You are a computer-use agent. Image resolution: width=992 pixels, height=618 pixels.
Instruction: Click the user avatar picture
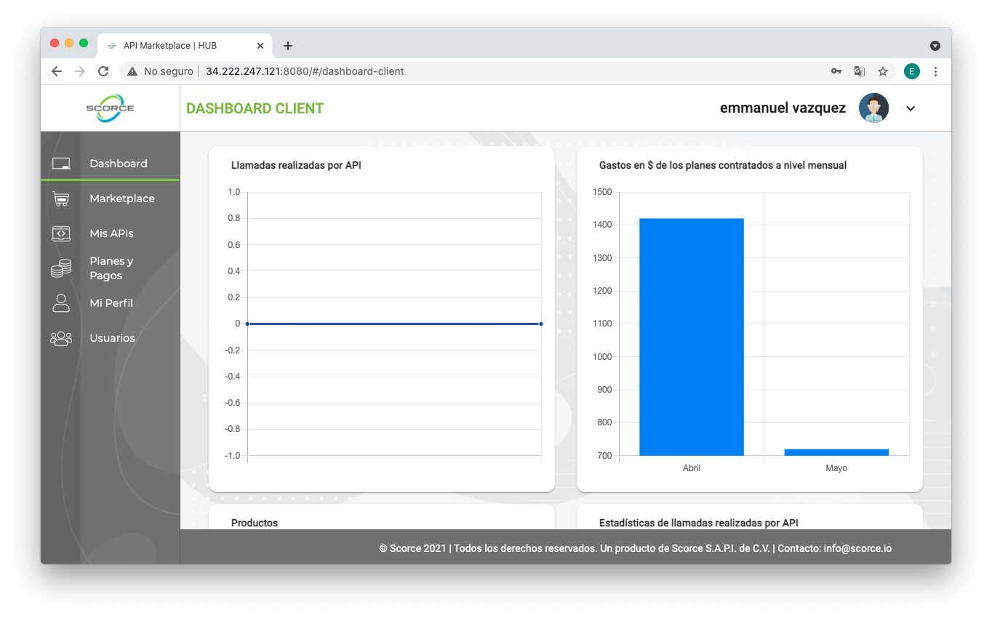click(873, 108)
